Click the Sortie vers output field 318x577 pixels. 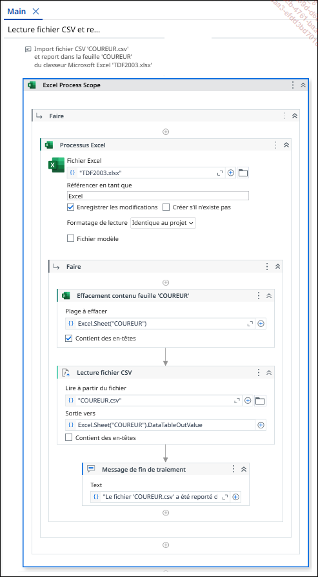[x=161, y=425]
